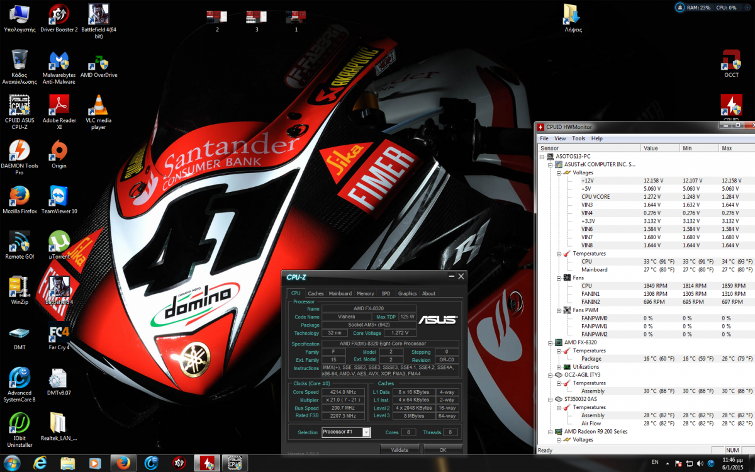Viewport: 755px width, 472px height.
Task: Open the About tab in CPU-Z
Action: 428,293
